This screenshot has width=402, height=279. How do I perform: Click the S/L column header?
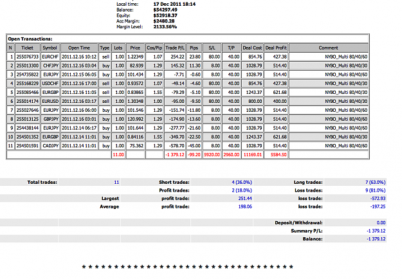(x=212, y=48)
